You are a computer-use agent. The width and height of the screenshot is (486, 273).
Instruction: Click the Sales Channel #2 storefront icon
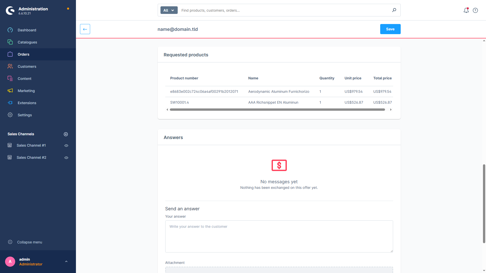[x=10, y=157]
